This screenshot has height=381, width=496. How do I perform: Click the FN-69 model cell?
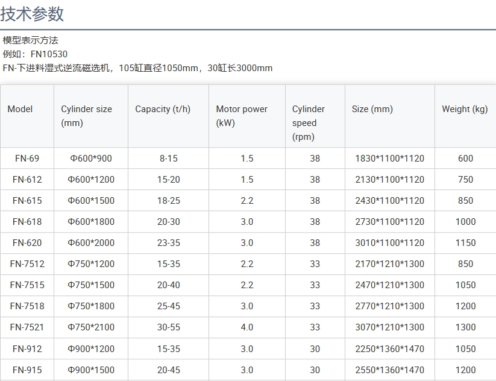click(27, 159)
